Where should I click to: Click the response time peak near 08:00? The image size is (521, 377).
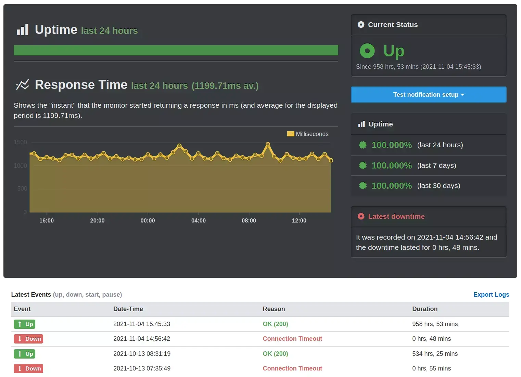click(x=269, y=144)
